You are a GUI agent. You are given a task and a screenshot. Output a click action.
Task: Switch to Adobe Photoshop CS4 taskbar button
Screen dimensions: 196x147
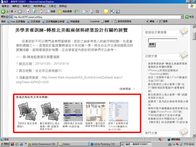coord(105,144)
